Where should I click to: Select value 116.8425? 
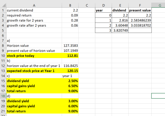click(x=70, y=66)
